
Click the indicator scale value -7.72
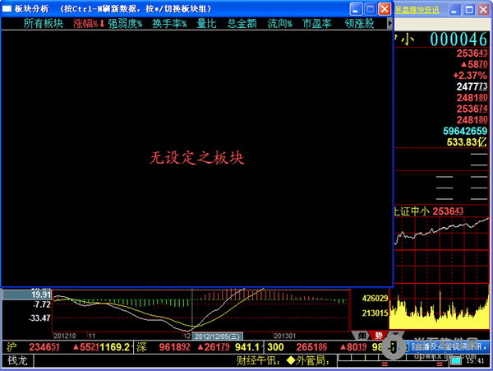[x=41, y=305]
